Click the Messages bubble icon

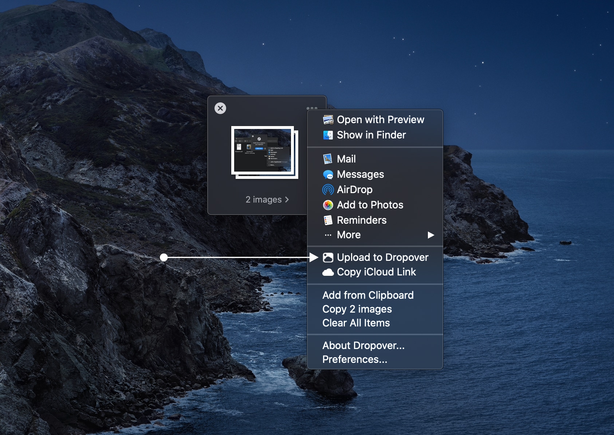click(x=328, y=175)
